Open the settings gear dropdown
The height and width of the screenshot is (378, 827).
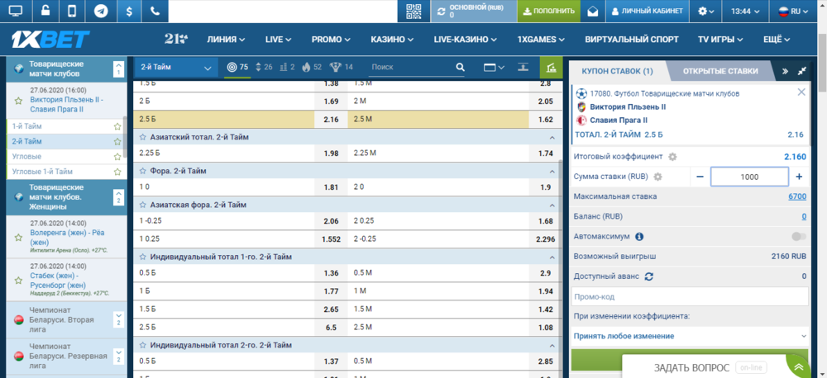pos(706,11)
